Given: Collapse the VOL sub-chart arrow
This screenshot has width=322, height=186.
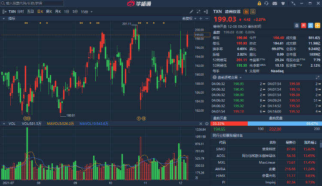Looking at the screenshot, I should click(4, 124).
